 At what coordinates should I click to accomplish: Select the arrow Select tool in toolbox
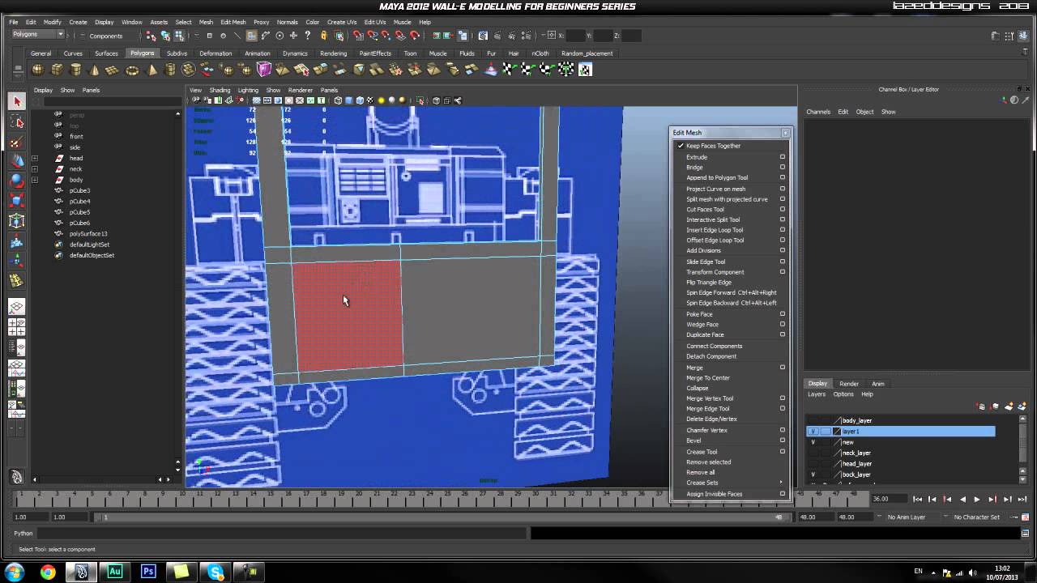(16, 101)
